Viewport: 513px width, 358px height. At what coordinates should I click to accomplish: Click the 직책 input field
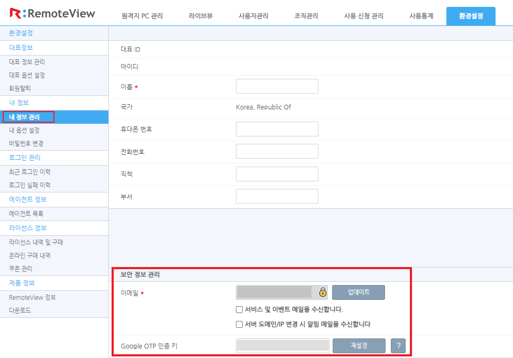[x=277, y=174]
